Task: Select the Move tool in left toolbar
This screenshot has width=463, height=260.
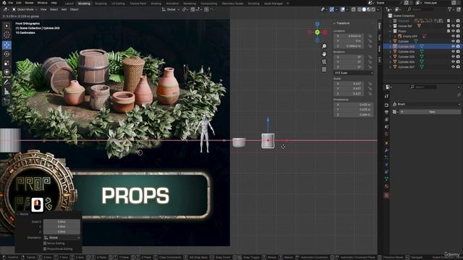Action: [x=7, y=45]
